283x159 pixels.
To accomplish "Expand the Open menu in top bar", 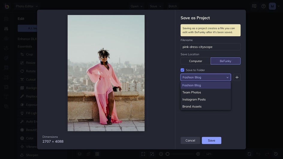I will (136, 6).
